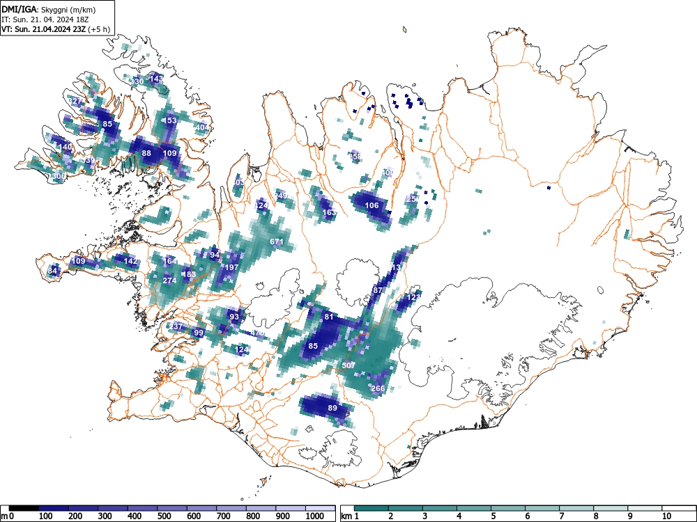Click the visibility value "106" in the north

[372, 205]
